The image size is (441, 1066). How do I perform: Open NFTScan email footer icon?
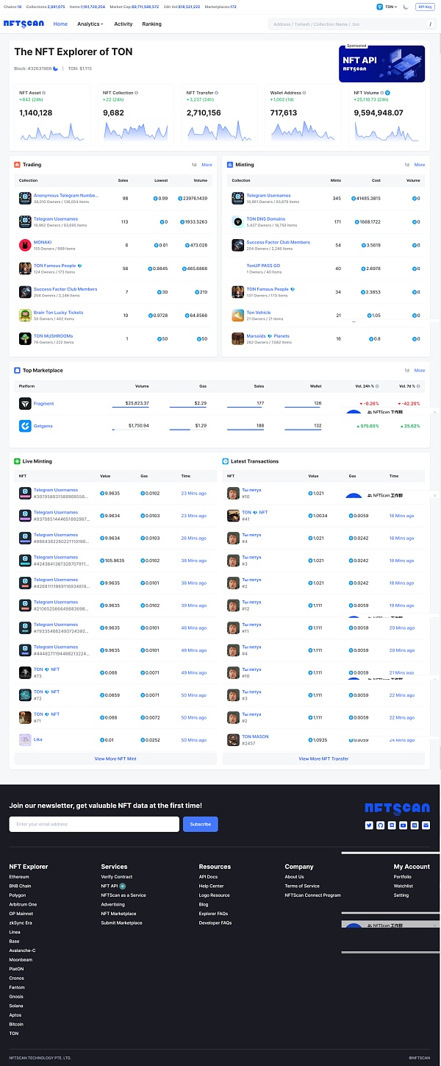click(426, 825)
